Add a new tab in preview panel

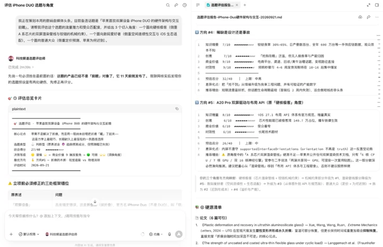pyautogui.click(x=245, y=5)
